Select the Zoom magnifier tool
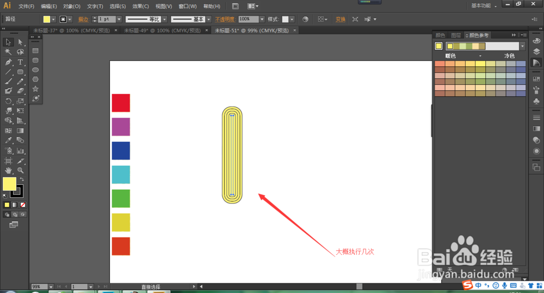Image resolution: width=544 pixels, height=293 pixels. pyautogui.click(x=20, y=170)
